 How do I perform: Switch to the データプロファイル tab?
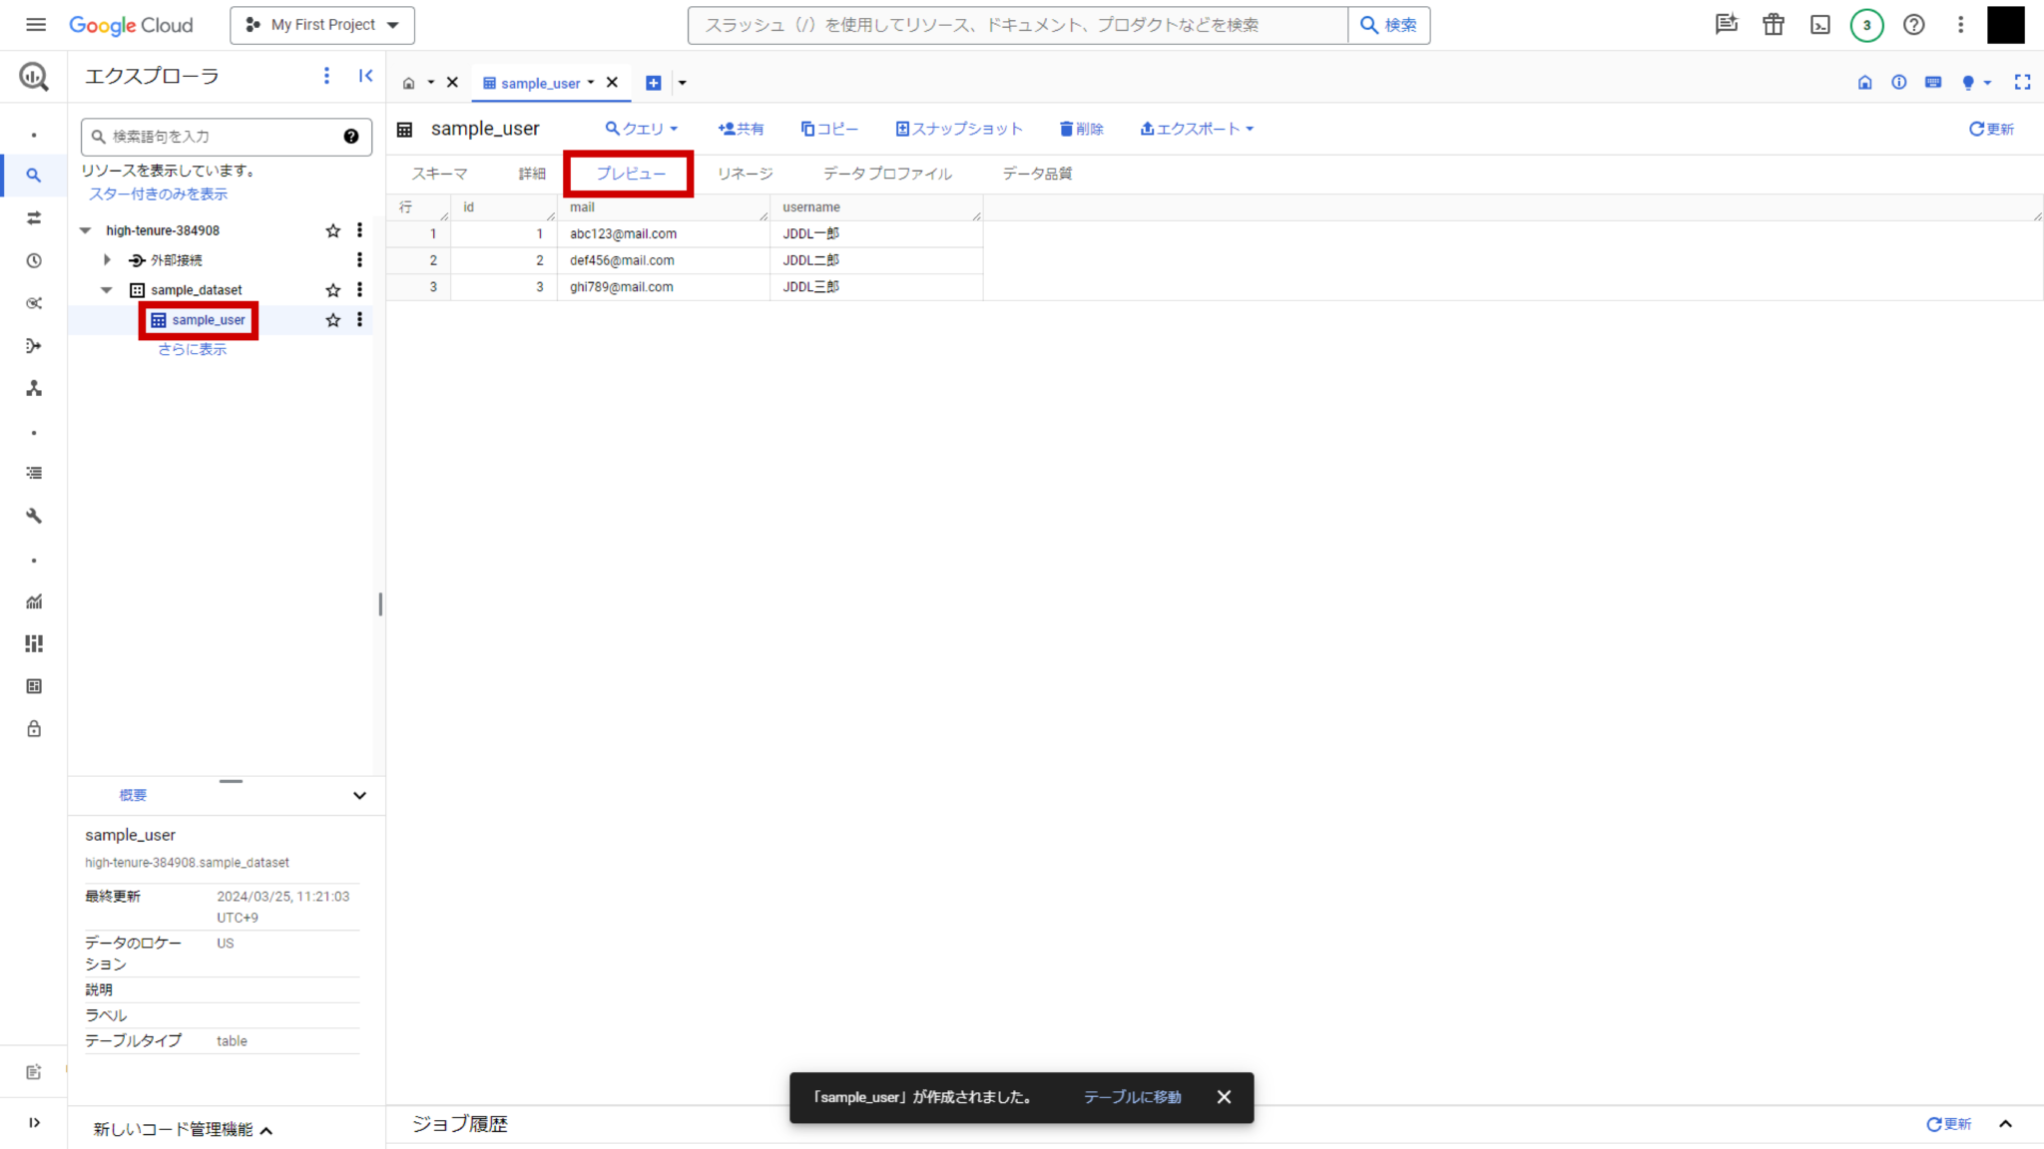click(x=886, y=174)
